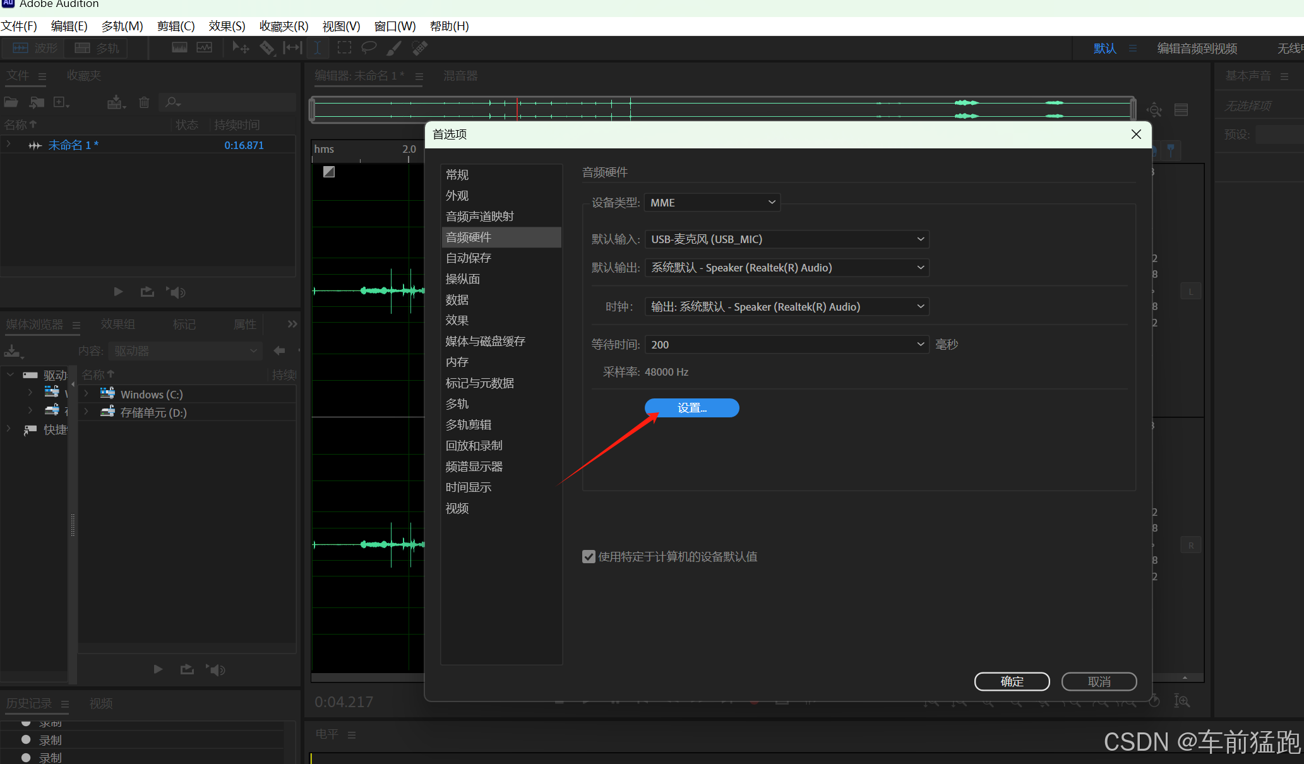The image size is (1304, 764).
Task: Click the open file folder icon
Action: point(11,102)
